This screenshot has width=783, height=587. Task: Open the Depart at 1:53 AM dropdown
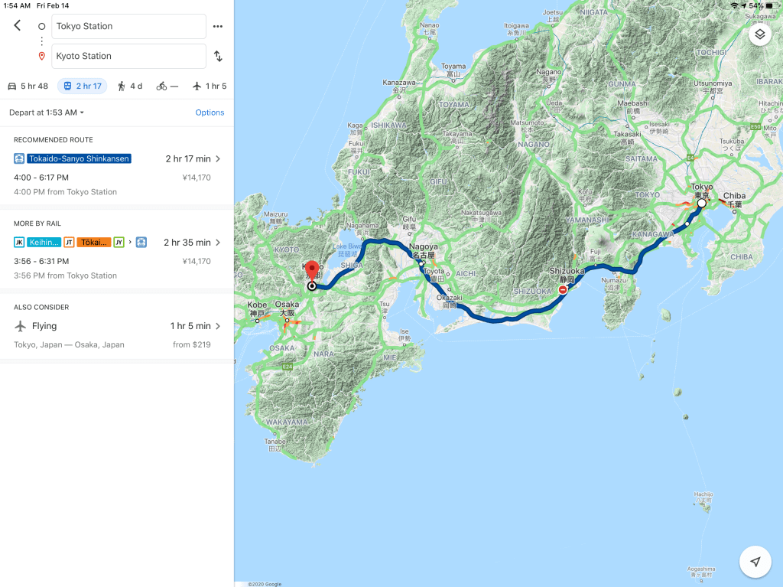point(47,113)
